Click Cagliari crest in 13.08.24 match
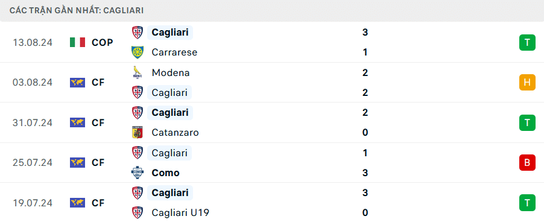This screenshot has height=222, width=544. (138, 33)
